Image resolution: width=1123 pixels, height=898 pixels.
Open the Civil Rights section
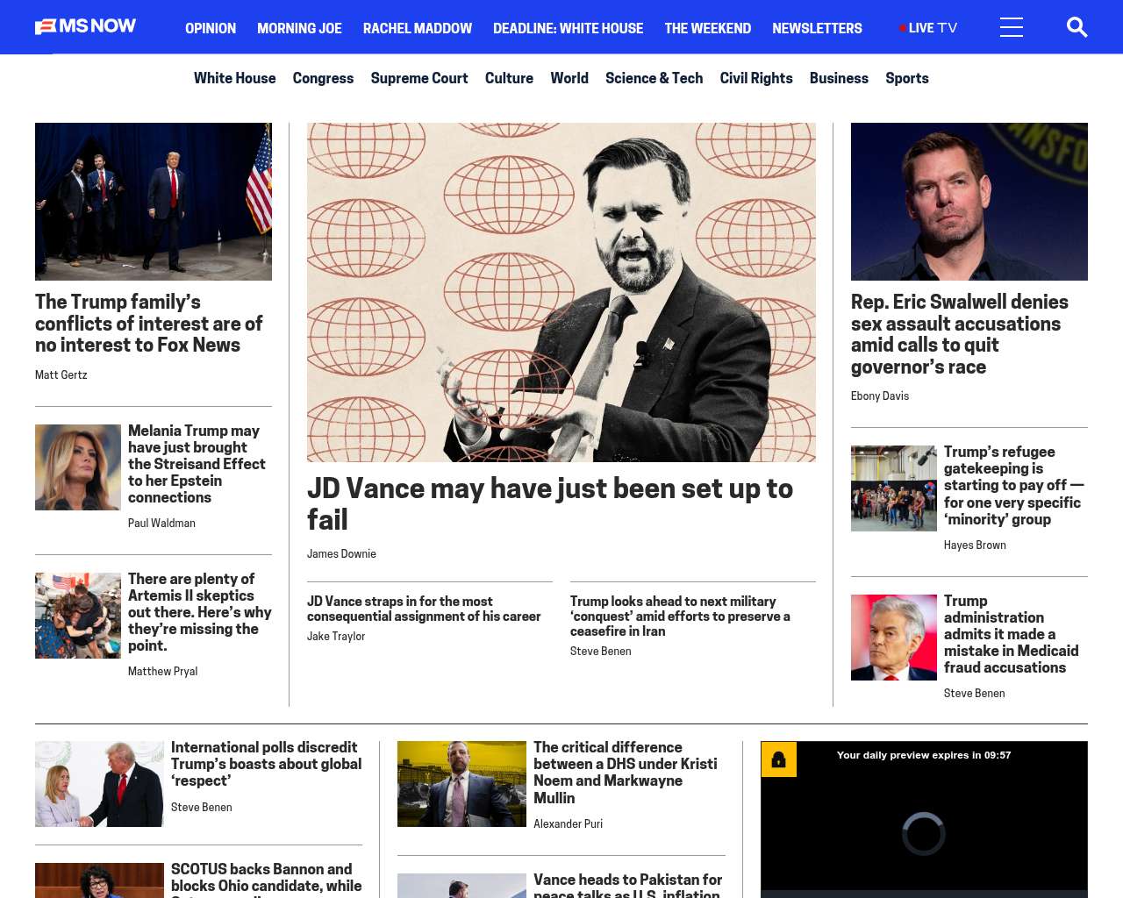pyautogui.click(x=756, y=78)
